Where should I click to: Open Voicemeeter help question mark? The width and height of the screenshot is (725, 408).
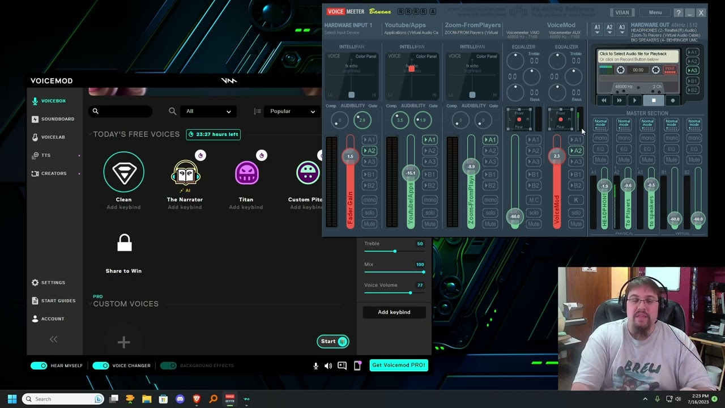pyautogui.click(x=679, y=12)
